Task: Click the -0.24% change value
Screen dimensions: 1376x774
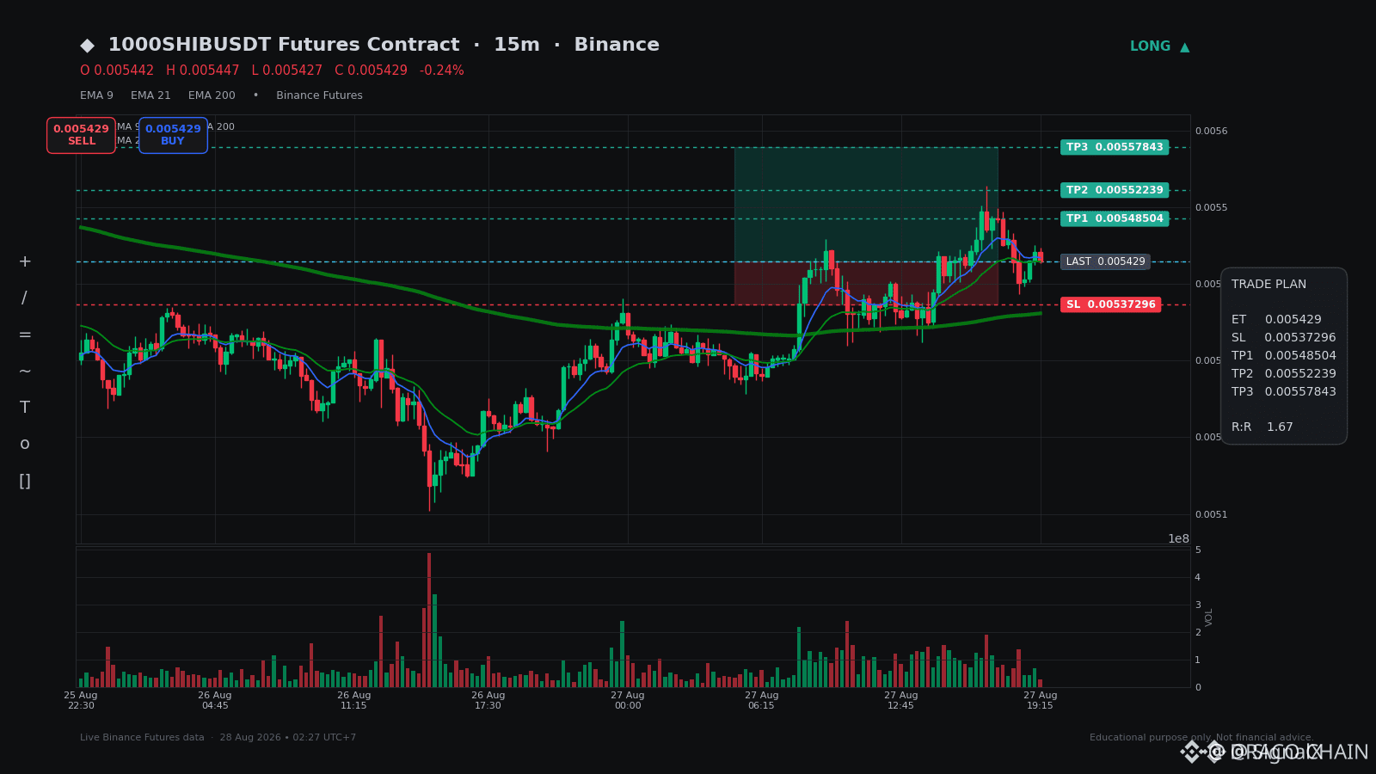Action: 442,71
